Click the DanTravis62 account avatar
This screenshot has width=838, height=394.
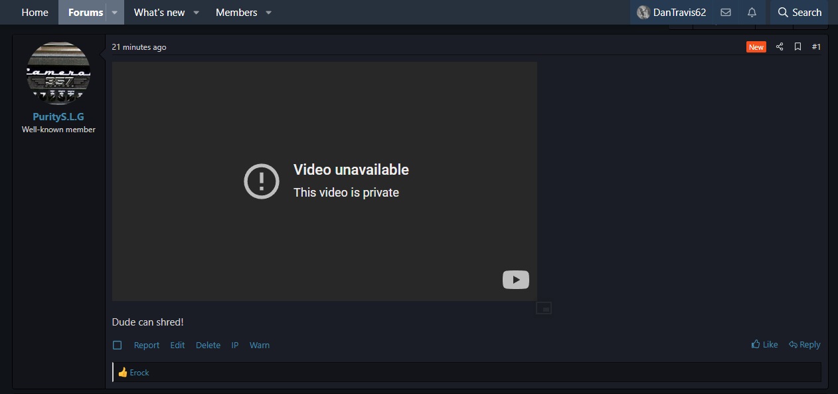pos(643,13)
